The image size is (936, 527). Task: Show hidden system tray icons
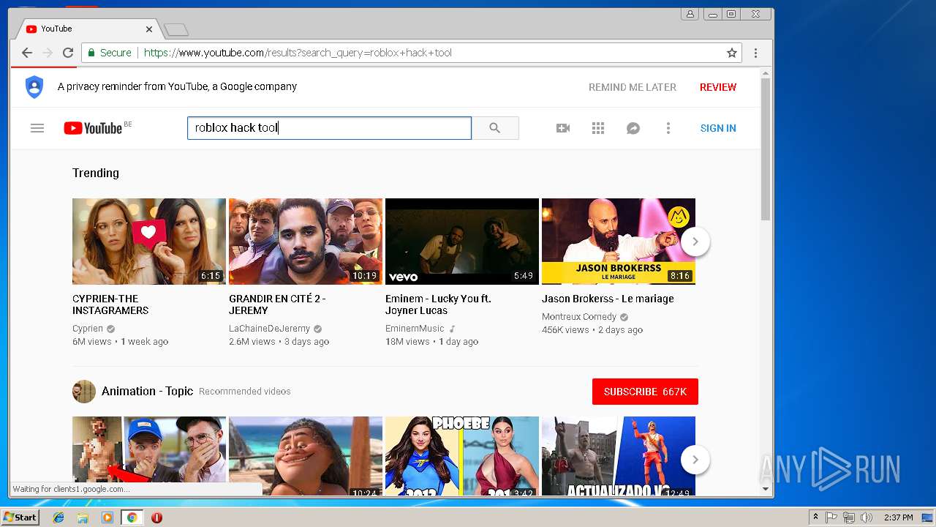[815, 517]
